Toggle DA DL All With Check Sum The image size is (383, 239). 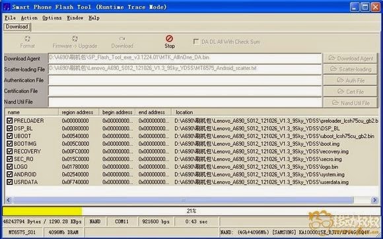[x=196, y=42]
